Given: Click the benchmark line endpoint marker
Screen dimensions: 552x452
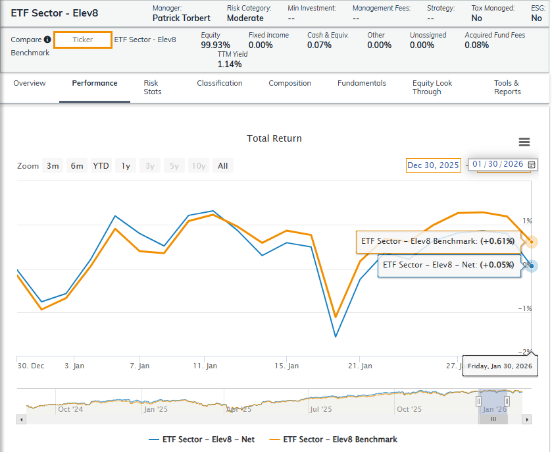Looking at the screenshot, I should point(532,242).
